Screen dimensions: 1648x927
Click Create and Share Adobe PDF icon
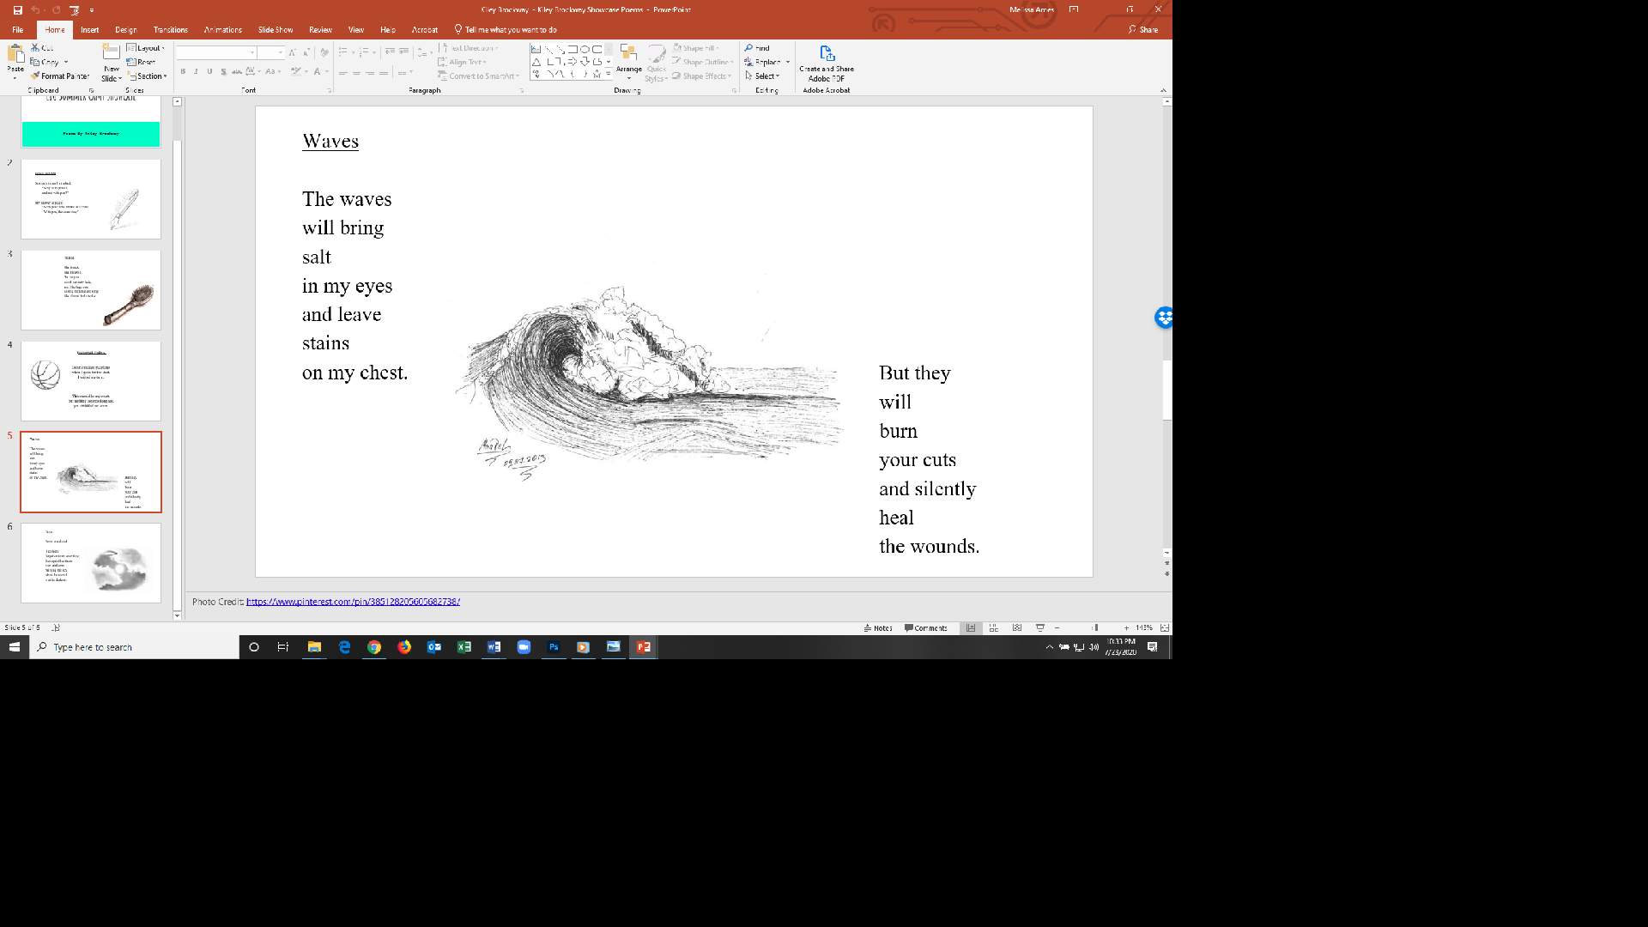[827, 55]
